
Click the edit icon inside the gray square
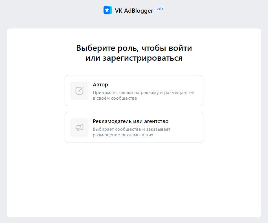79,91
